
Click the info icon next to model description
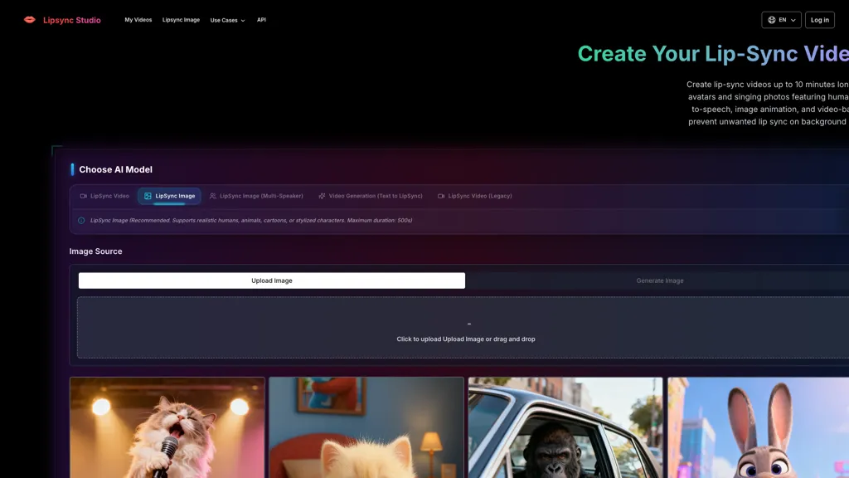80,220
